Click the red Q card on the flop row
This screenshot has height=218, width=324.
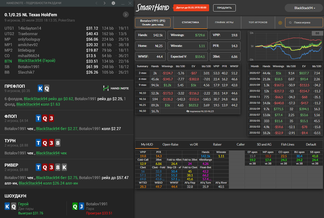pos(45,118)
